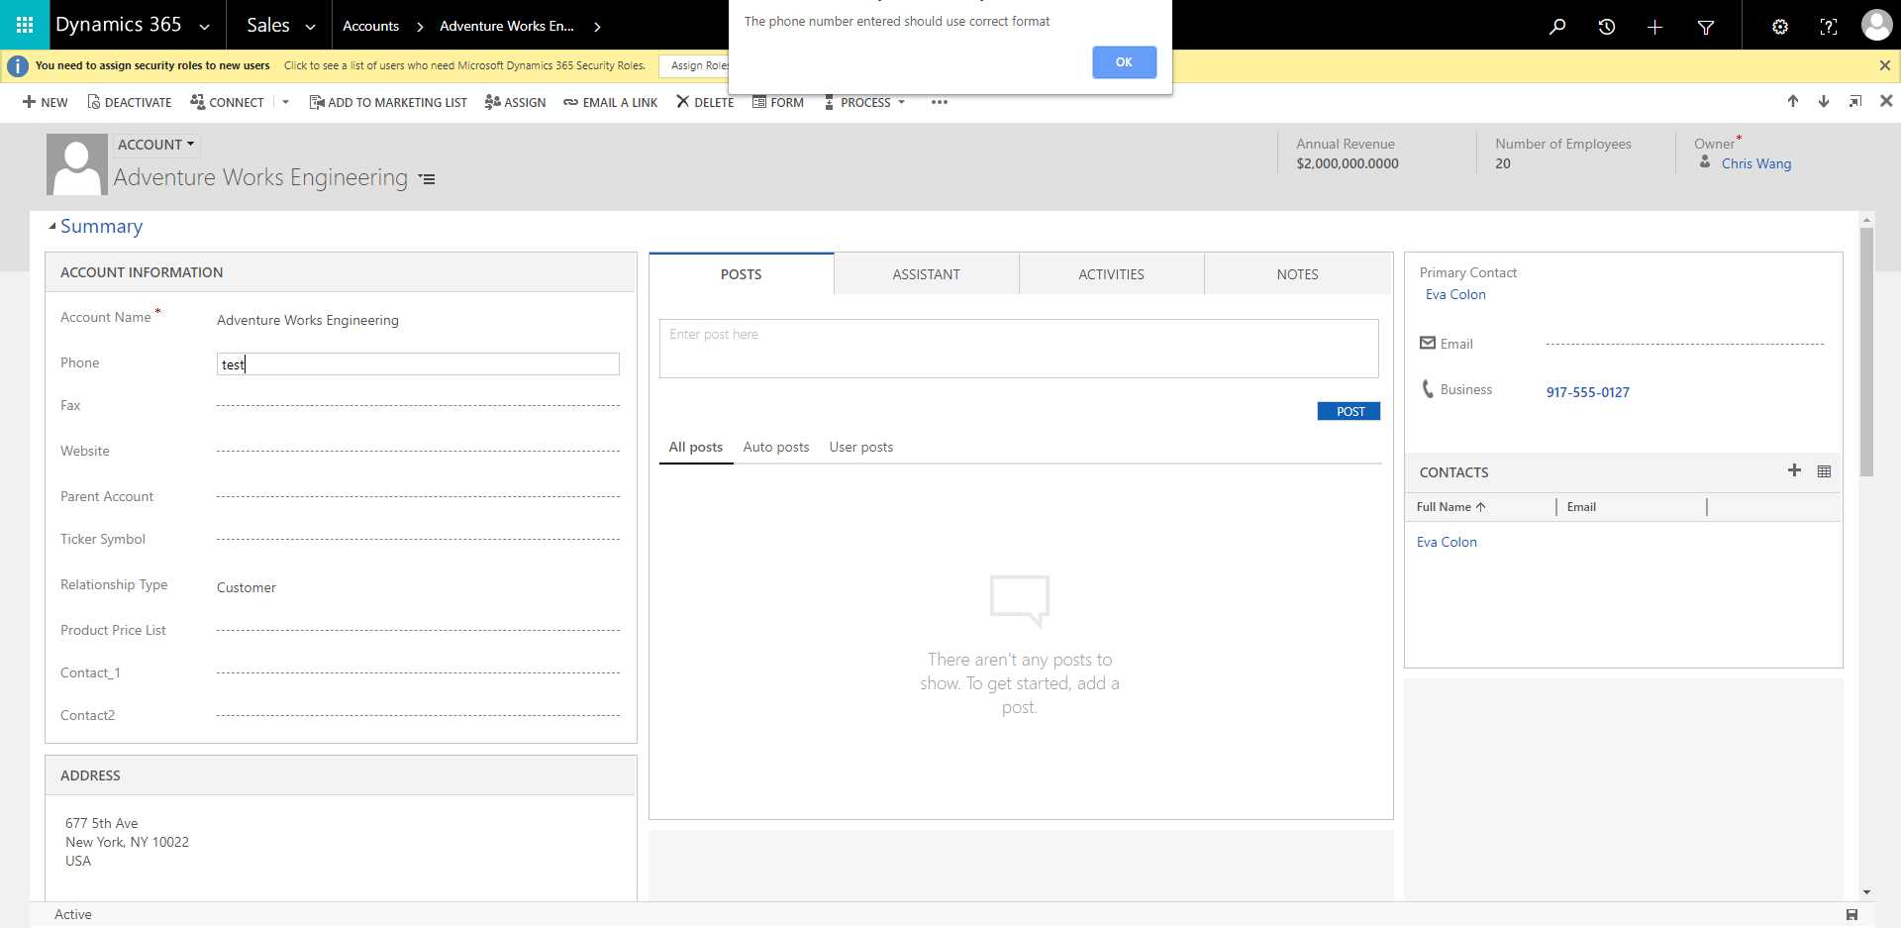Switch to the ACTIVITIES tab
The image size is (1901, 928).
(1111, 274)
